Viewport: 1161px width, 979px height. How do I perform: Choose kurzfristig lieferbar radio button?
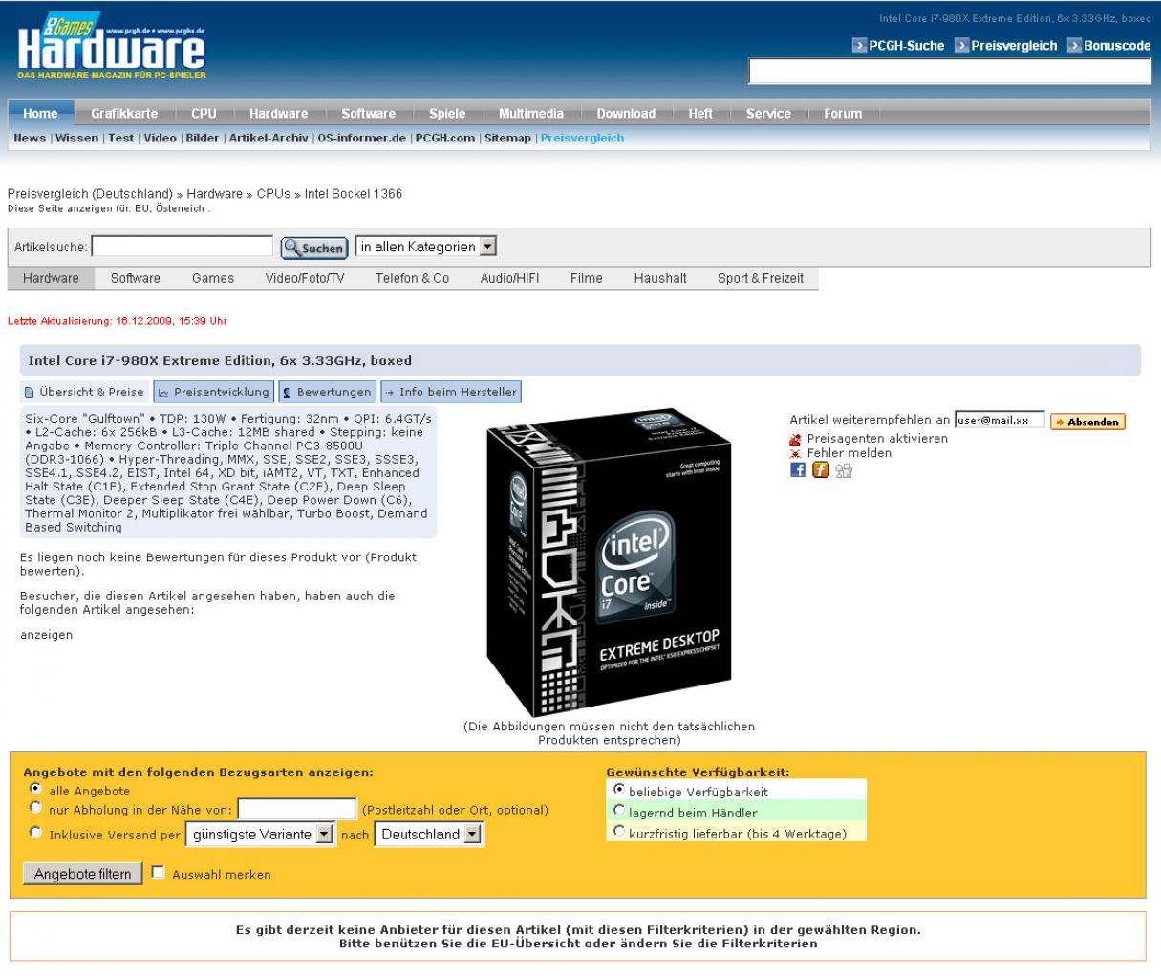point(619,832)
